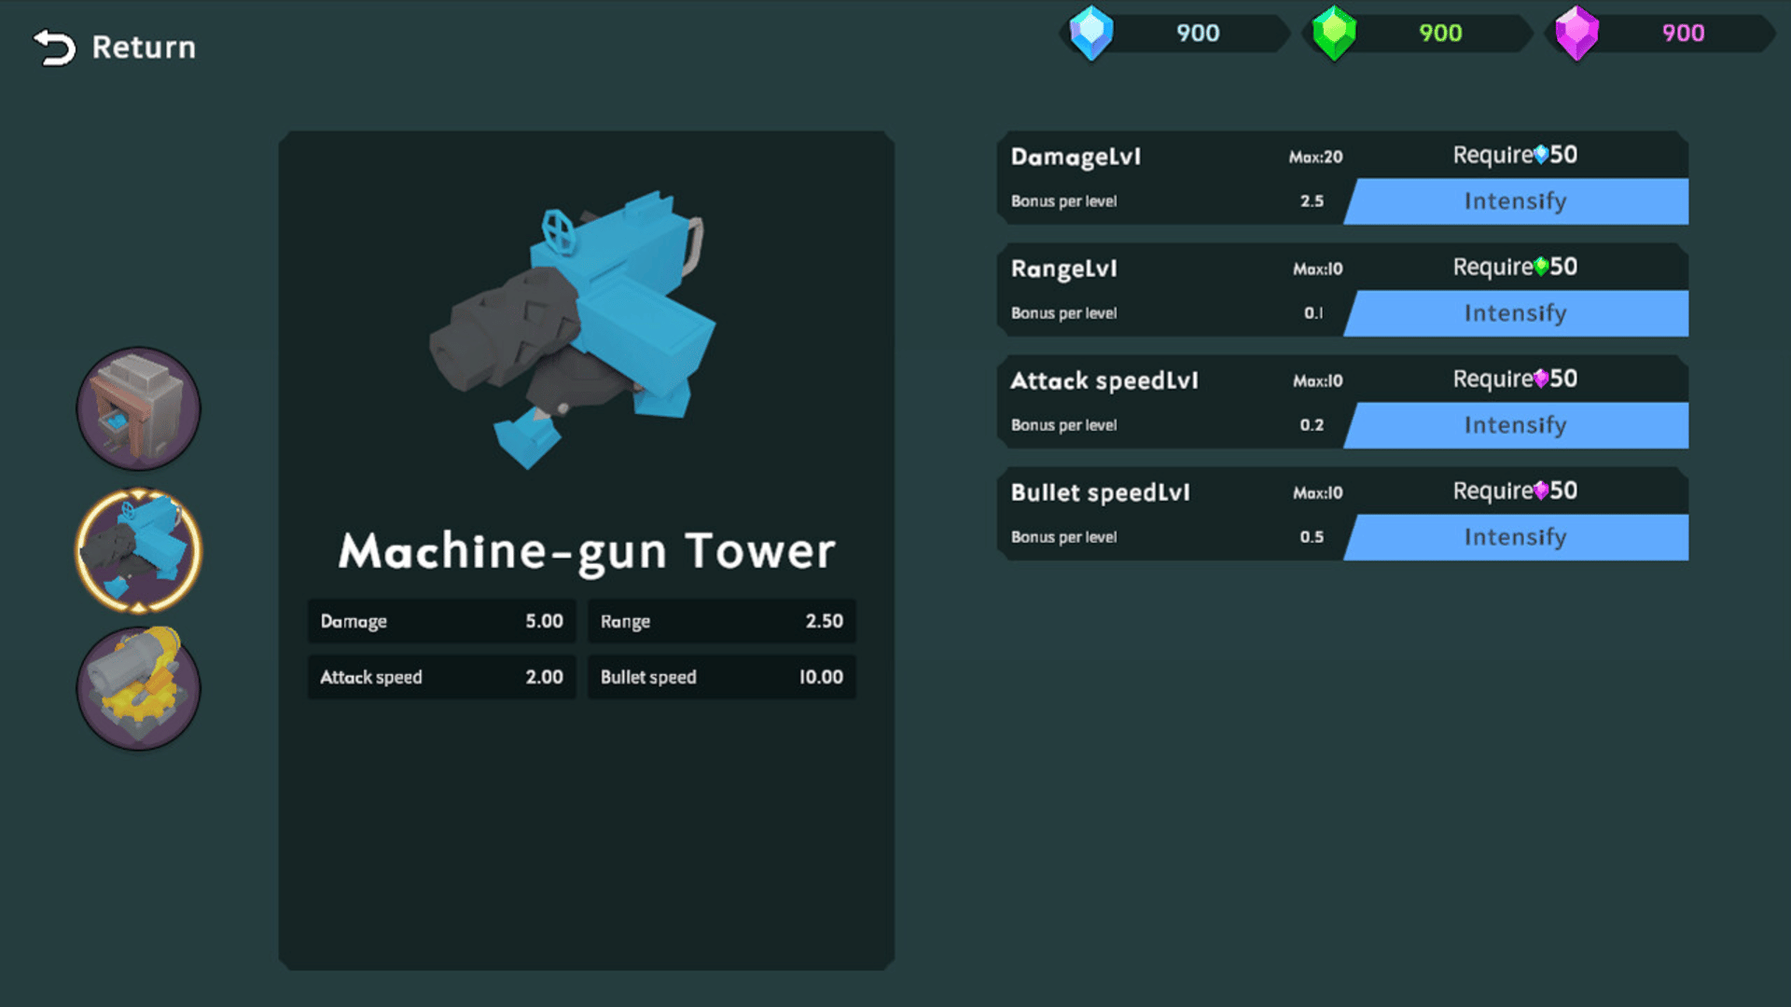Select the yellow cannon tower icon
The width and height of the screenshot is (1791, 1007).
click(x=138, y=689)
